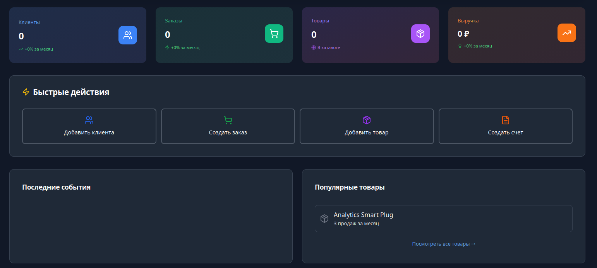Click the catalog icon beside В каталоге label
Screen dimensions: 597x268
(x=313, y=47)
